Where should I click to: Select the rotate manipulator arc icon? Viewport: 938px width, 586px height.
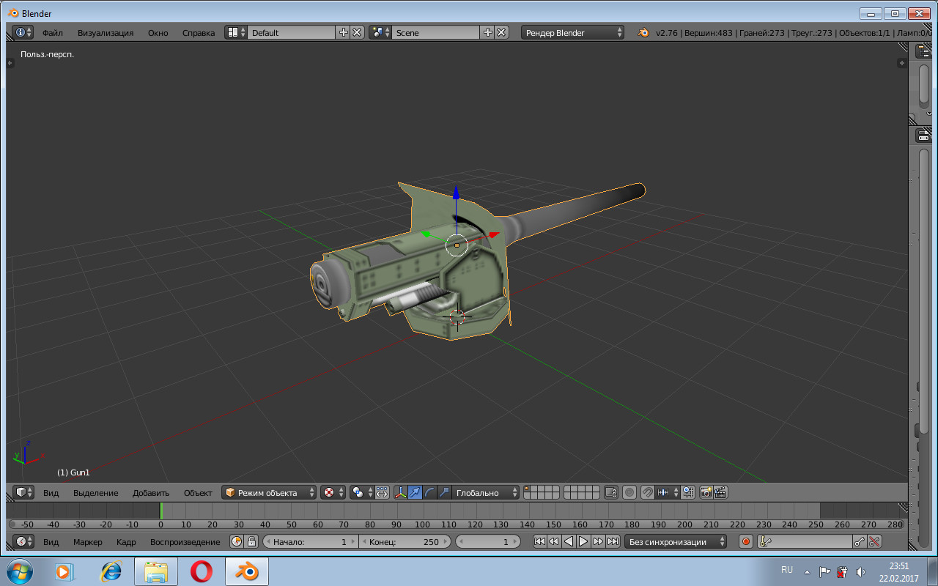click(x=429, y=493)
